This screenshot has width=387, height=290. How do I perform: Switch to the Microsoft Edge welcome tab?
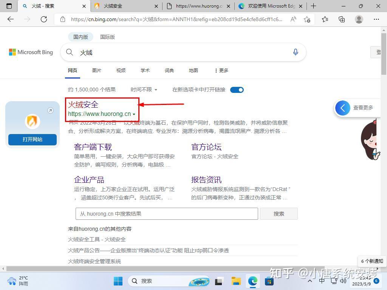271,6
